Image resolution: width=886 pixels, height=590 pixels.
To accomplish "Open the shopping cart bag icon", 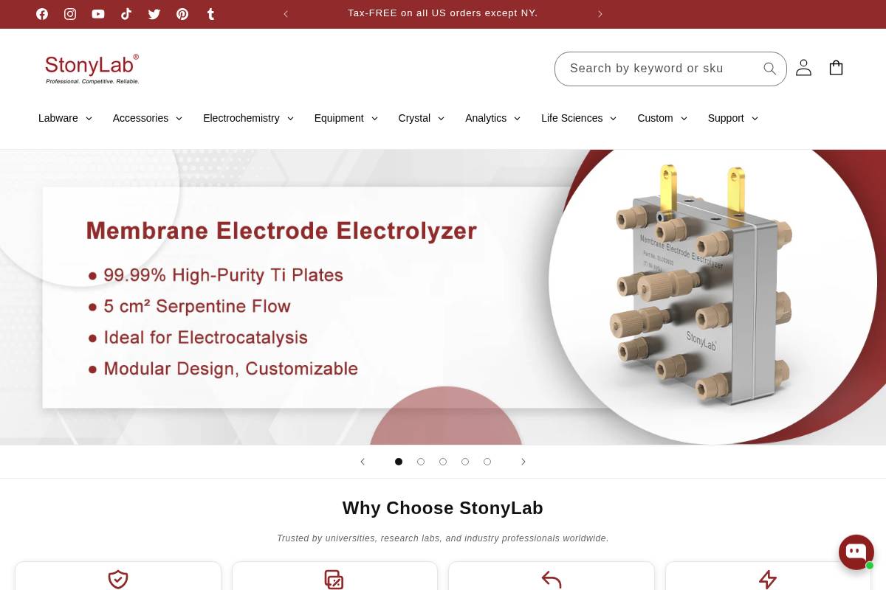I will pyautogui.click(x=836, y=68).
